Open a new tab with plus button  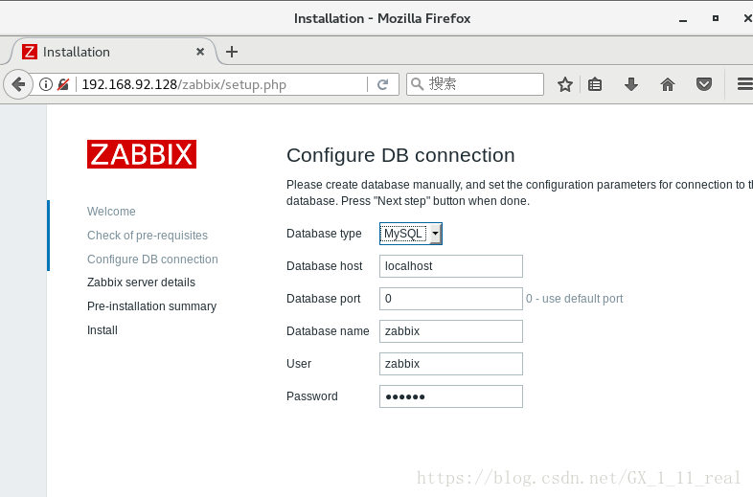[x=232, y=52]
